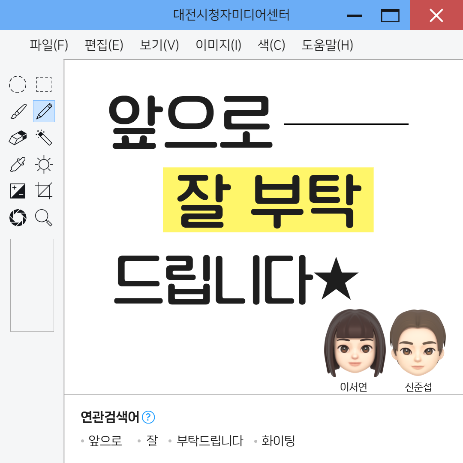Click the 화이팅 related search term

[x=278, y=441]
